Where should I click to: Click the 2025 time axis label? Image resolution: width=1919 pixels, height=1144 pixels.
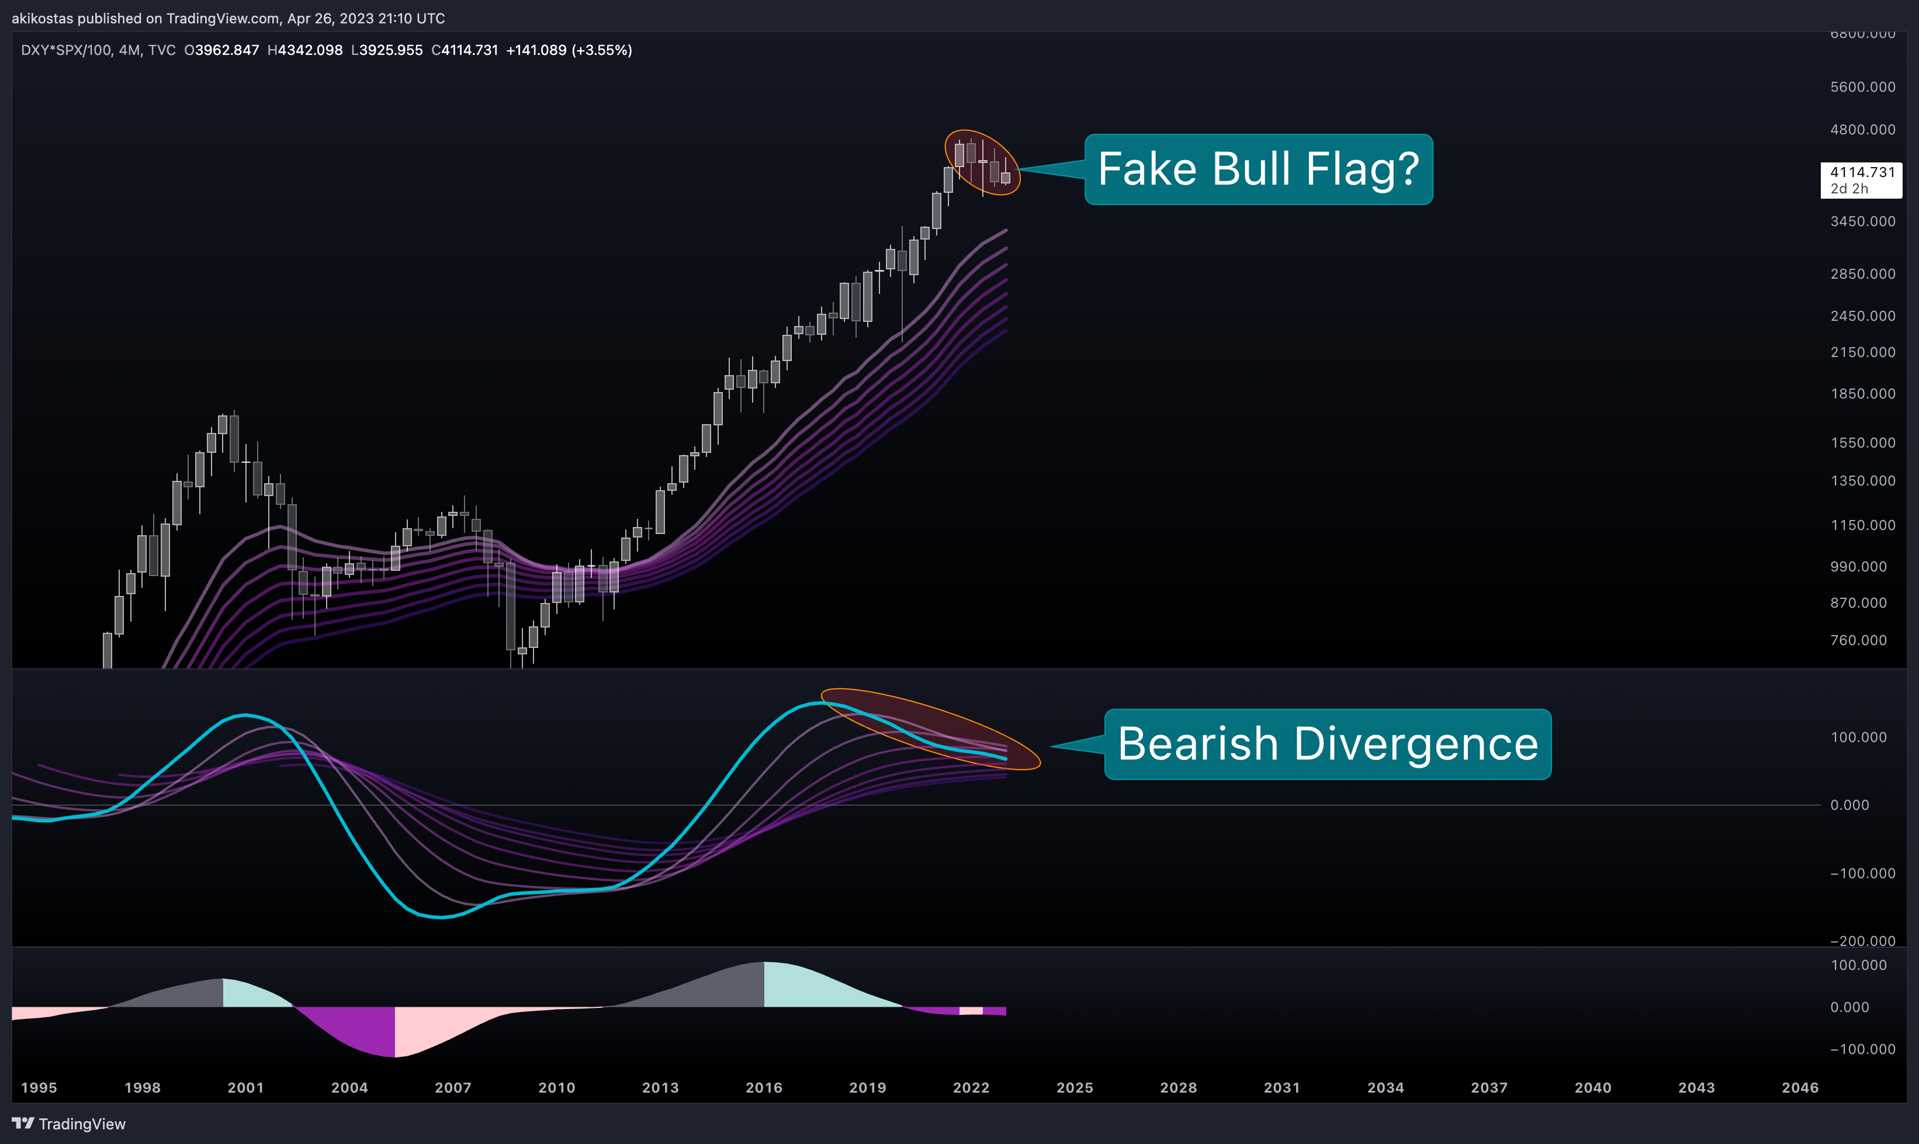[1075, 1088]
